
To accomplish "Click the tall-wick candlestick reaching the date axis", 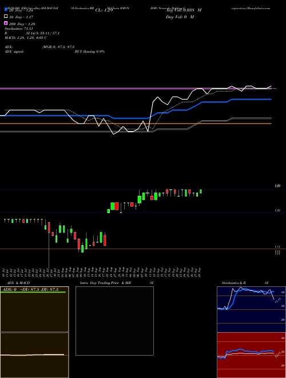I will click(x=49, y=245).
